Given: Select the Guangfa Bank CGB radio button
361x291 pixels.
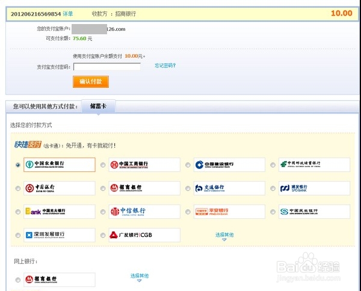Looking at the screenshot, I should click(103, 235).
